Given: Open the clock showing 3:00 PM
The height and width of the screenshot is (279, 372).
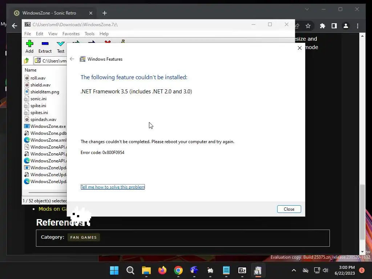Looking at the screenshot, I should point(345,270).
